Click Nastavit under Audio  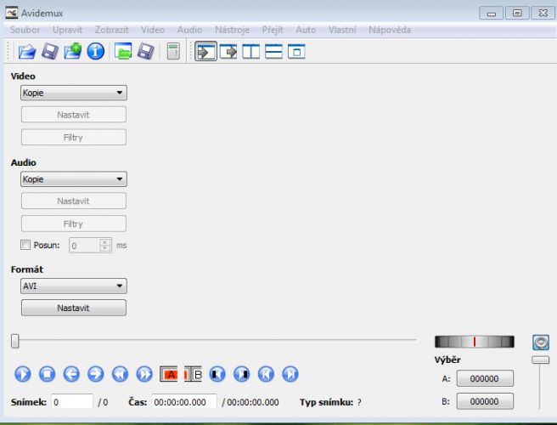coord(74,201)
